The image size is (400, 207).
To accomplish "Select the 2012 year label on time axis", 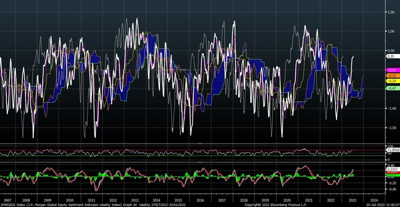I will pyautogui.click(x=113, y=201).
